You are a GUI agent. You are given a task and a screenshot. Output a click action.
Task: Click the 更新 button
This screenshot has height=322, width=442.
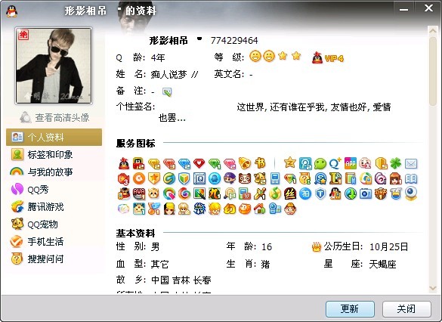point(350,309)
